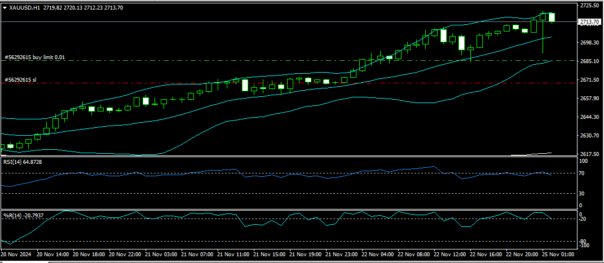Screen dimensions: 604x263
Task: Click the 2725.50 price scale label
Action: (x=589, y=6)
